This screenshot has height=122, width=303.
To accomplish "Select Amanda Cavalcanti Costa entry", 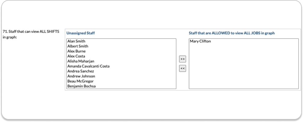I will point(88,66).
